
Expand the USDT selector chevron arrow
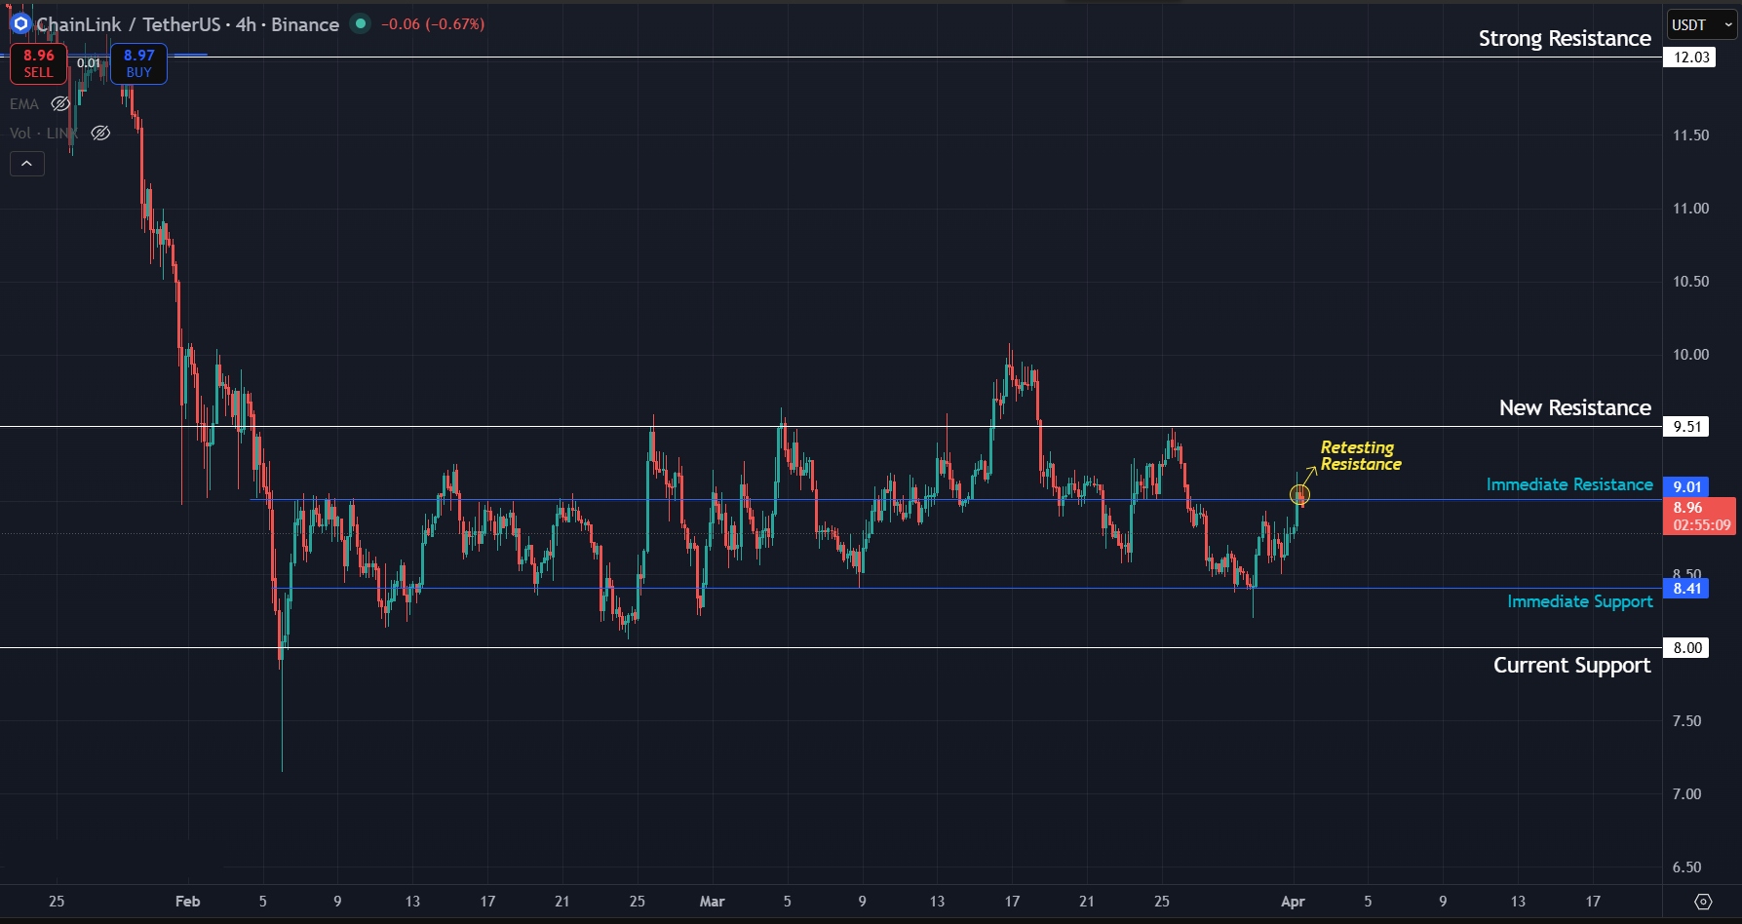pyautogui.click(x=1728, y=24)
